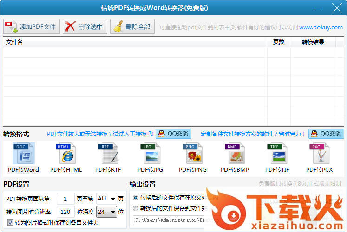Screen dimensions: 347x232
Task: Click the 删除全部 button
Action: [132, 27]
